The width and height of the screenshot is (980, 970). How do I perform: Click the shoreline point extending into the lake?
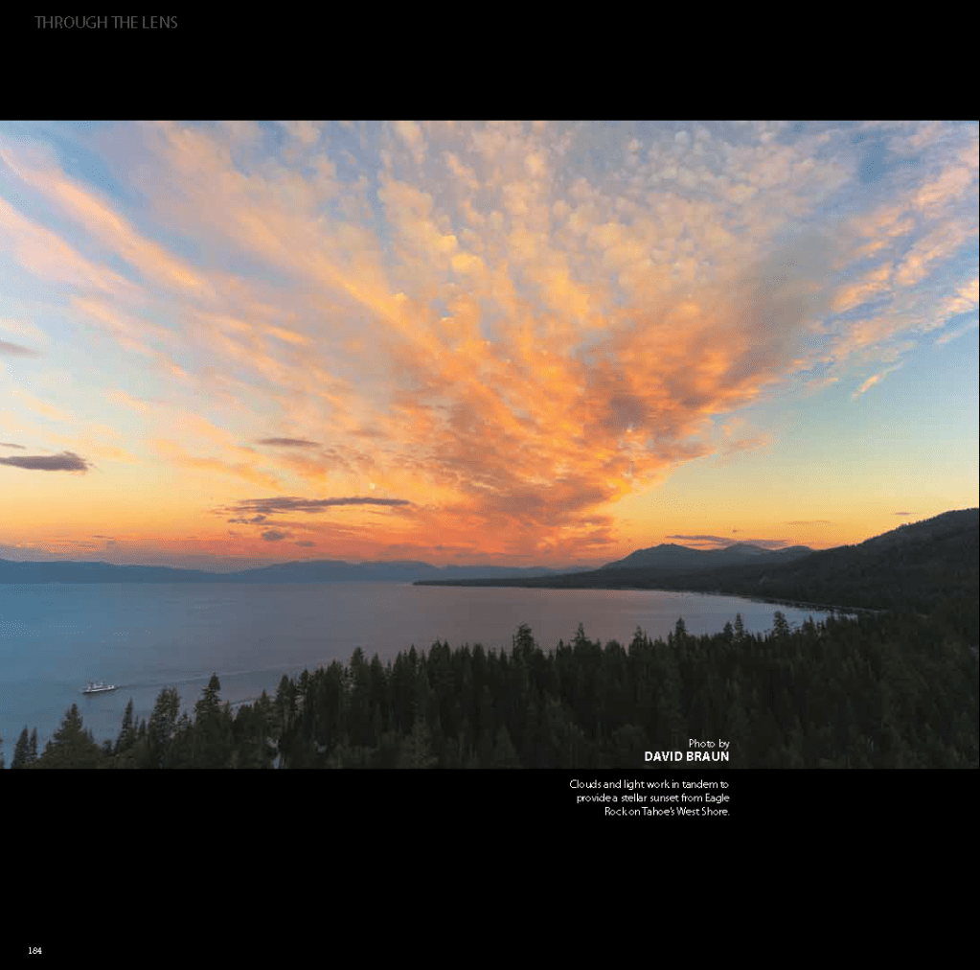(450, 581)
